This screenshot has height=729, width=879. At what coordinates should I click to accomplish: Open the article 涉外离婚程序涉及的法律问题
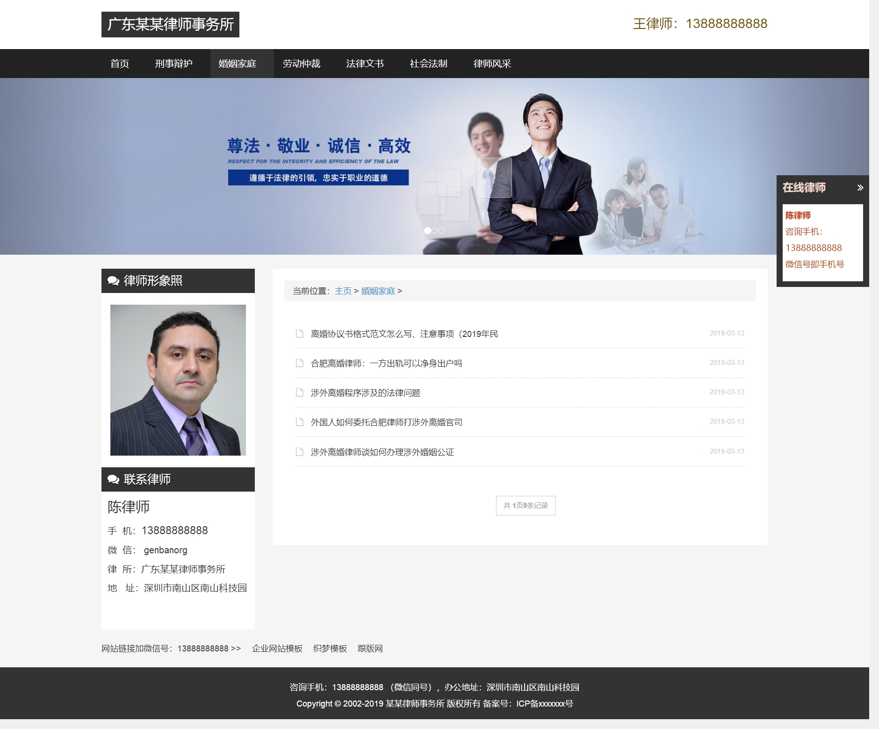click(x=366, y=393)
